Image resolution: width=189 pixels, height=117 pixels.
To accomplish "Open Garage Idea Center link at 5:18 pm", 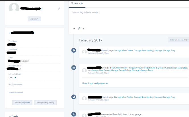I will pyautogui.click(x=145, y=97).
